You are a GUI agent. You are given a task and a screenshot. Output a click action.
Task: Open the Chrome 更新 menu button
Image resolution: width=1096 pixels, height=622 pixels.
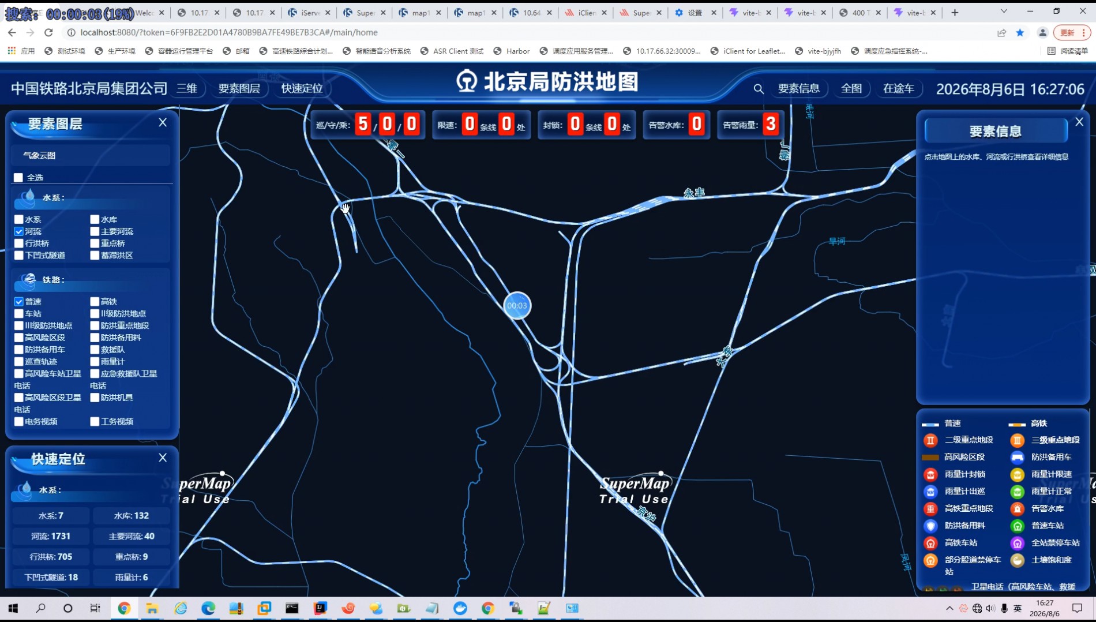[1072, 33]
